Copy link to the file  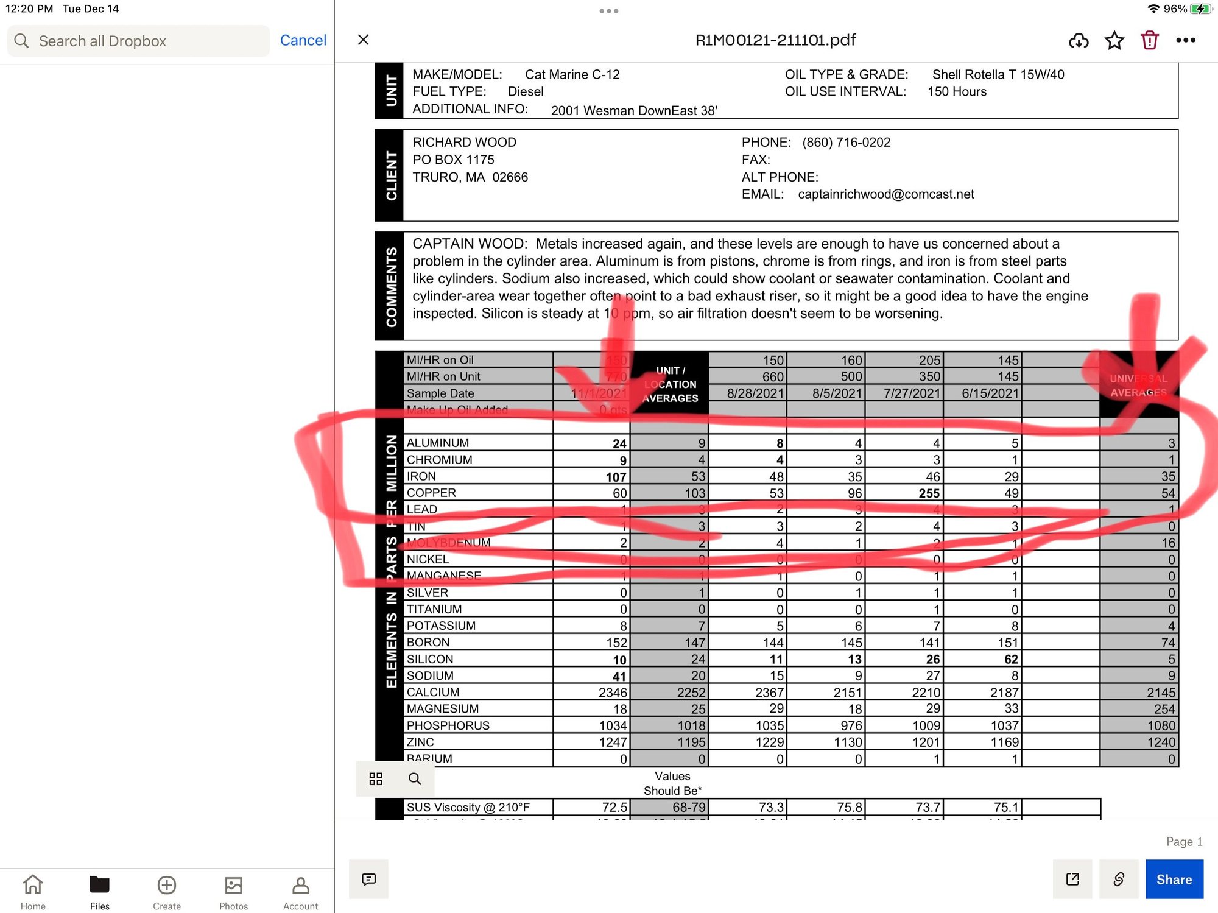pos(1119,879)
